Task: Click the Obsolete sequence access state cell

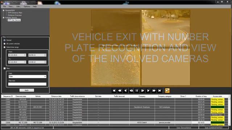Action: (217, 115)
